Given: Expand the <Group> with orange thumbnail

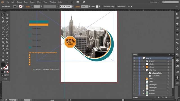Looking at the screenshot, I should point(144,67).
